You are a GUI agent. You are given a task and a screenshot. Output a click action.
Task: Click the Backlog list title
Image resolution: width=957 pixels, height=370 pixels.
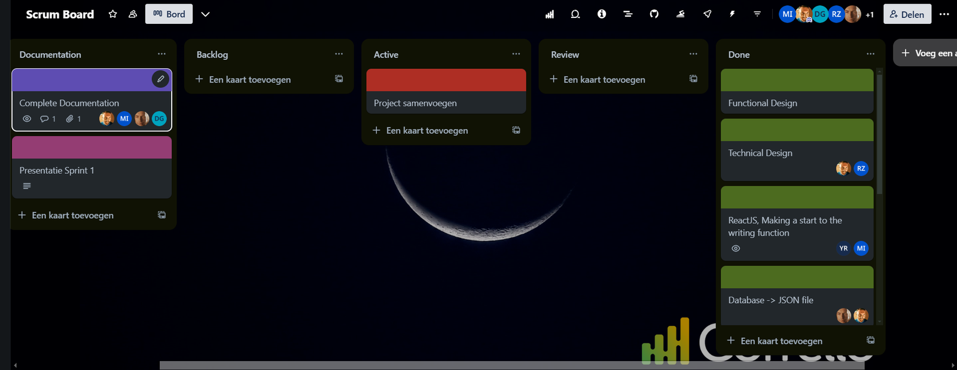212,54
